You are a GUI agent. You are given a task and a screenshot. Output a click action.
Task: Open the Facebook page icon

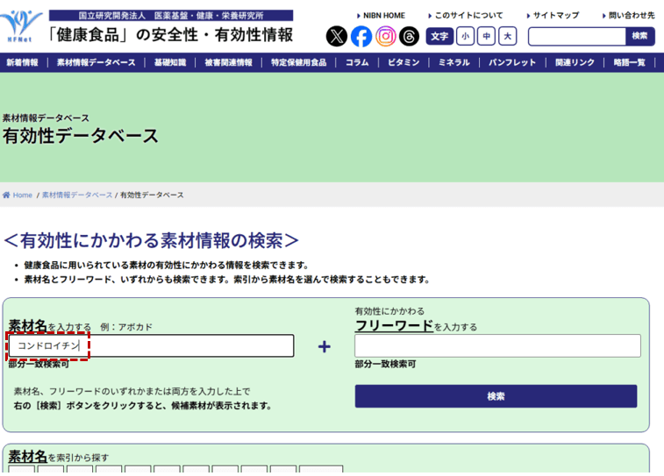(x=361, y=36)
